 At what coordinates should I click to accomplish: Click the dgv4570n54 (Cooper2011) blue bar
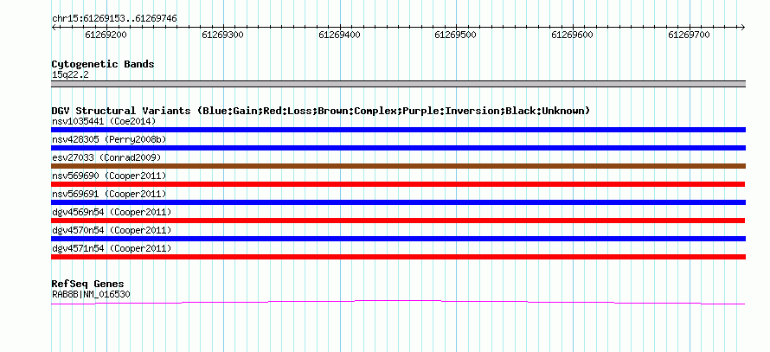tap(398, 239)
